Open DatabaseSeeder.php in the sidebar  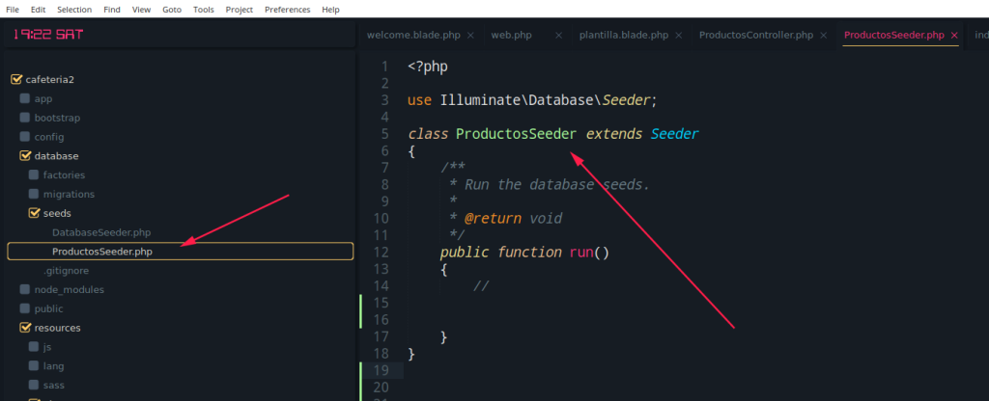(101, 232)
